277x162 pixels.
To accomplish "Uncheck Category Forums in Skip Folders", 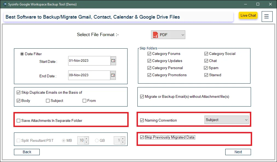I will click(x=149, y=54).
